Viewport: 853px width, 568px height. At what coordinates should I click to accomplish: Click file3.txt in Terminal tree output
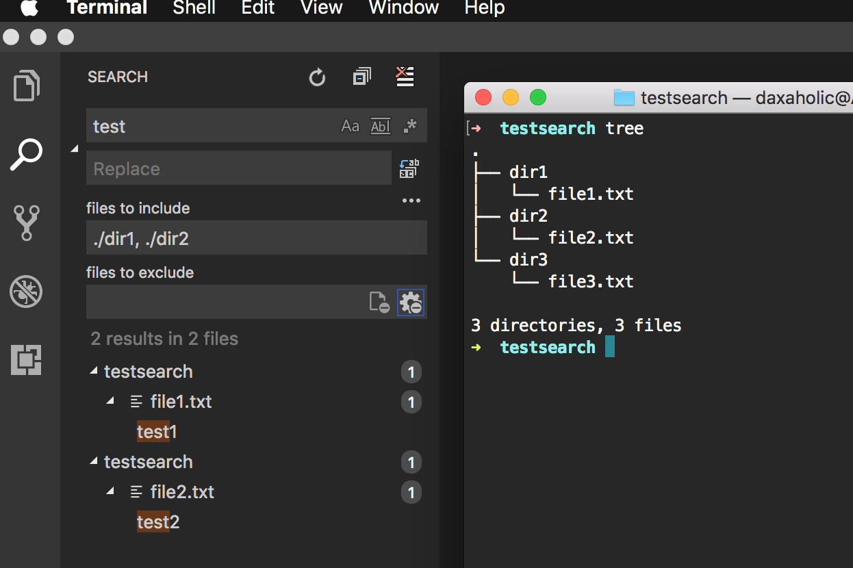point(591,281)
